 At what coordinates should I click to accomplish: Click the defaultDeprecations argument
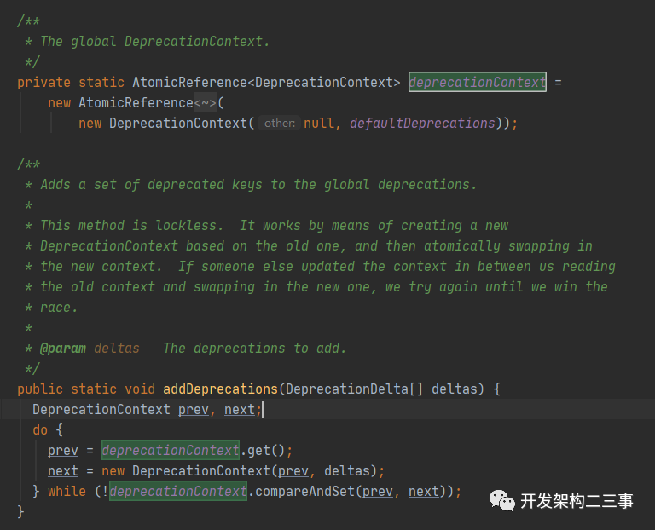tap(422, 124)
